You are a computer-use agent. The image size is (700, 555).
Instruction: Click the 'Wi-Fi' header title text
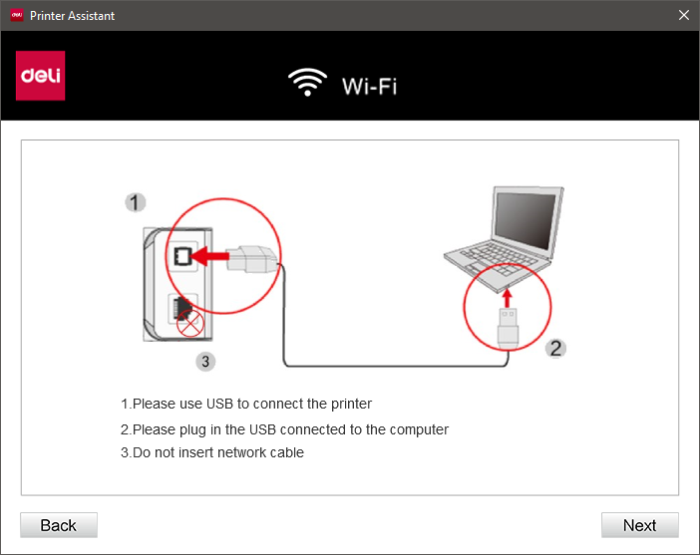[x=370, y=86]
